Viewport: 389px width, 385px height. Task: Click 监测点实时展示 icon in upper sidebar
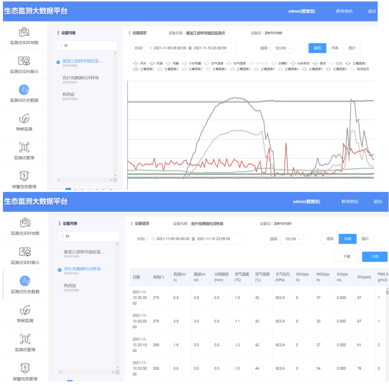pyautogui.click(x=24, y=61)
